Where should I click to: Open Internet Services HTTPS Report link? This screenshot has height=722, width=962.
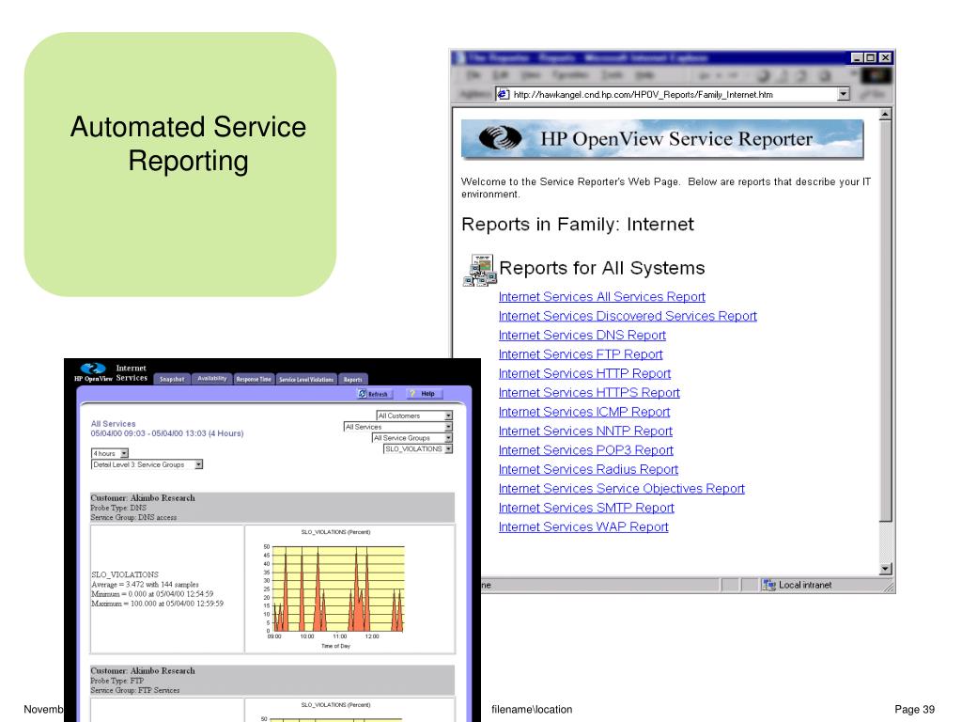(x=589, y=392)
